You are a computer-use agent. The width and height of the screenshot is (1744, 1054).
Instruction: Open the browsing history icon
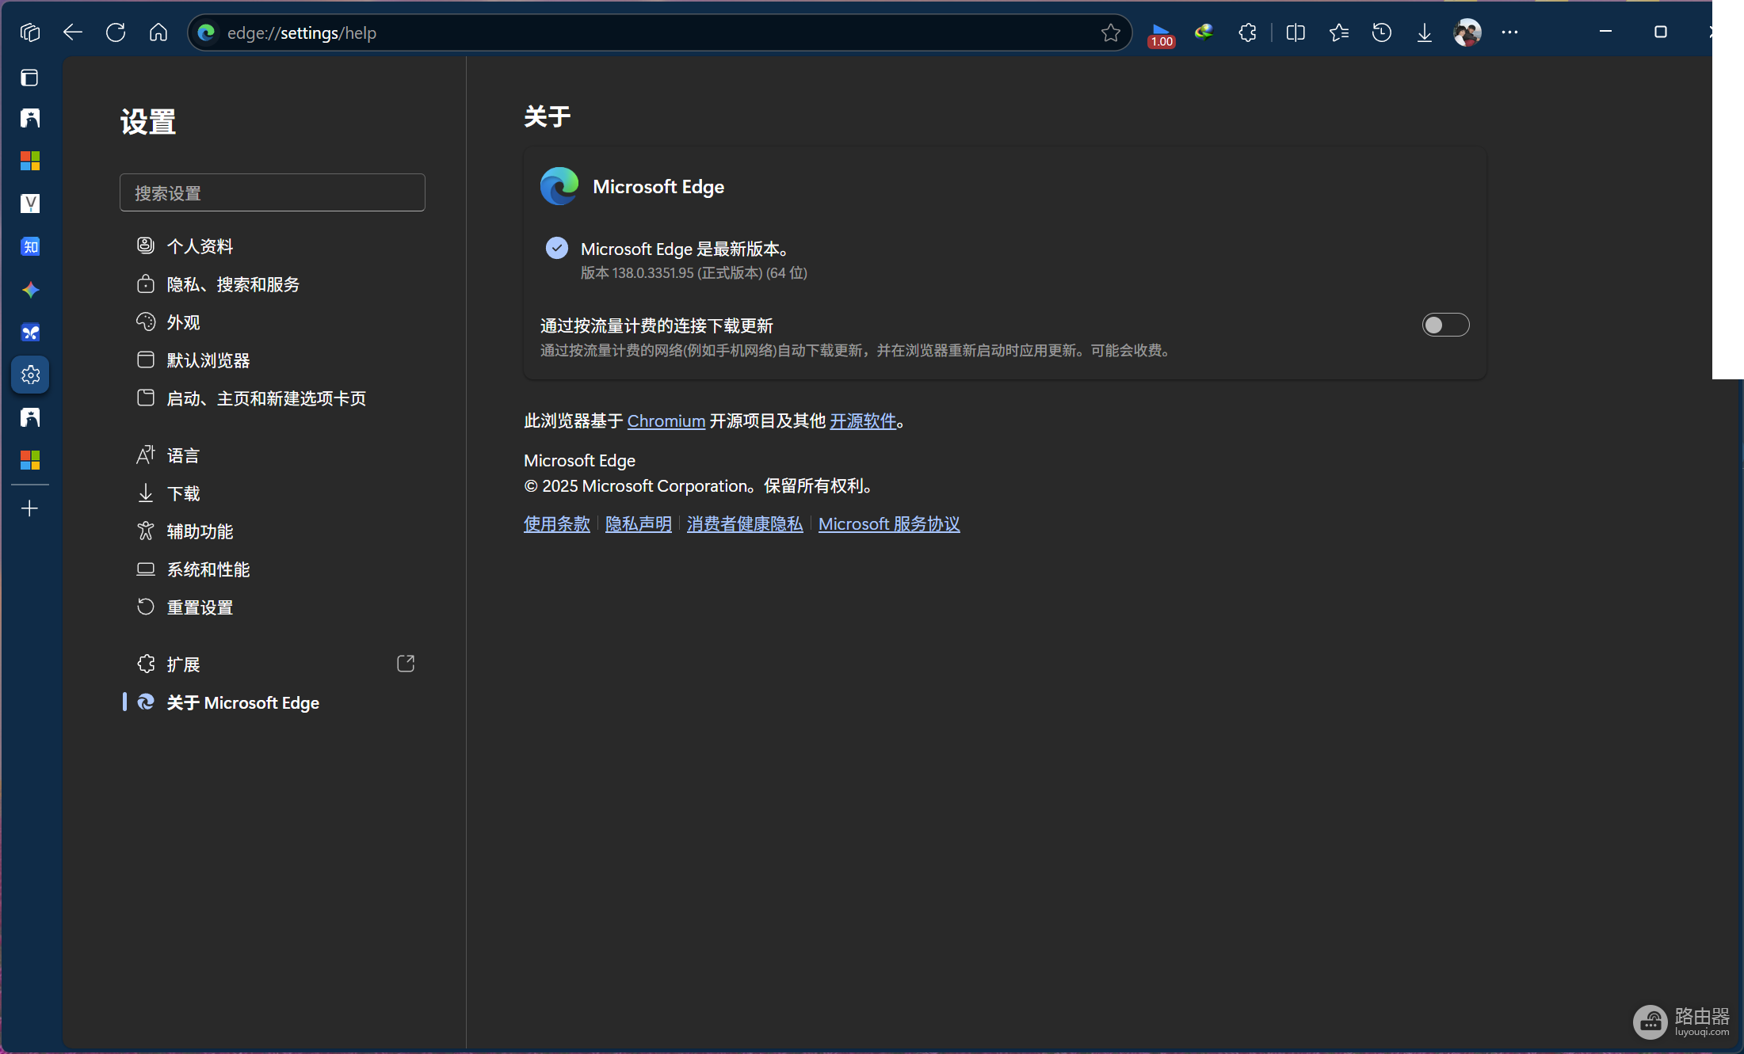1382,32
